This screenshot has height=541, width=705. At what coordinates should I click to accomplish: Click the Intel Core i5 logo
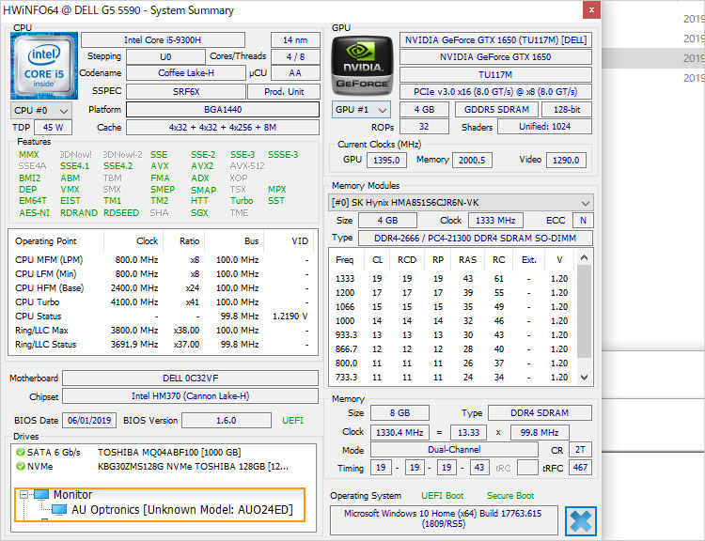pos(44,65)
